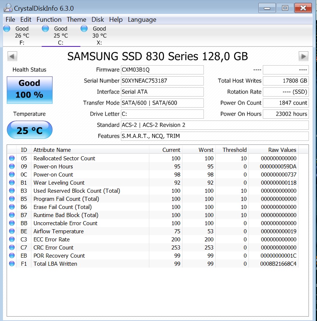317x321 pixels.
Task: Click the Uncorrectable Error Count row text
Action: (x=65, y=223)
